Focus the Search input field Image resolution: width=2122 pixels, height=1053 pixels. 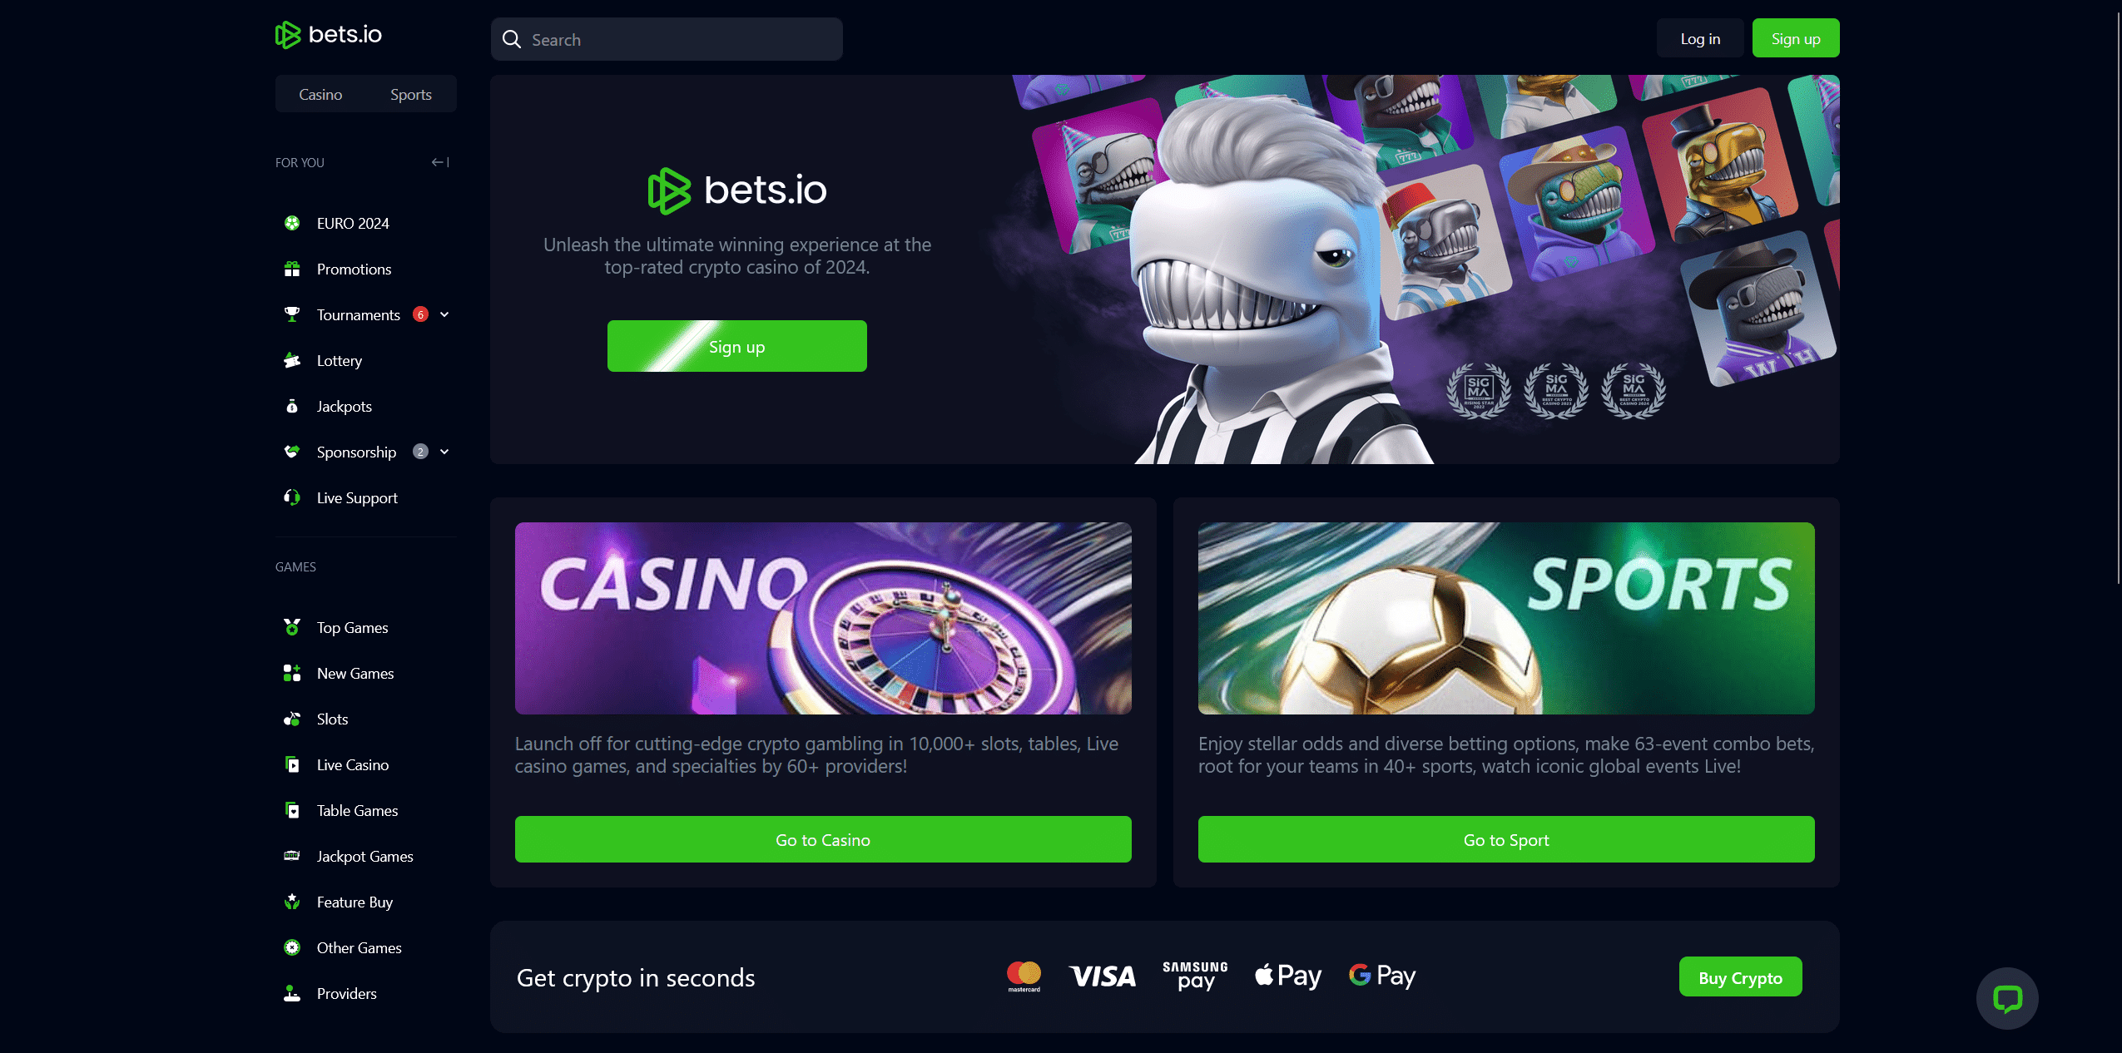point(667,39)
